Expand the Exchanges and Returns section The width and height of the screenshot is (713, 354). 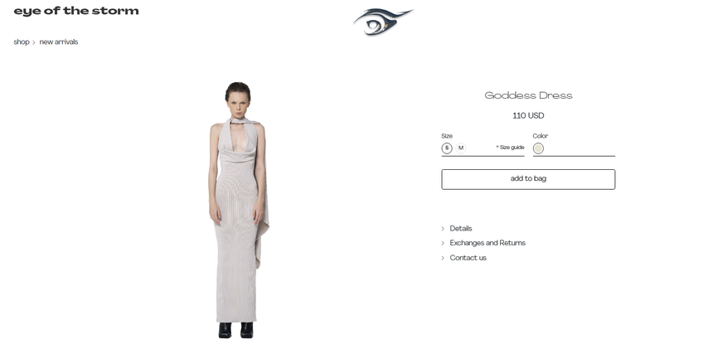tap(487, 243)
